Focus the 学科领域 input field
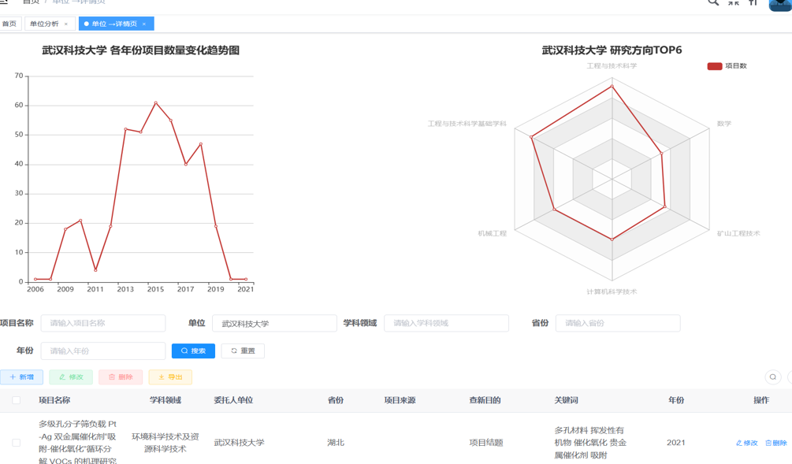The width and height of the screenshot is (792, 464). coord(446,323)
